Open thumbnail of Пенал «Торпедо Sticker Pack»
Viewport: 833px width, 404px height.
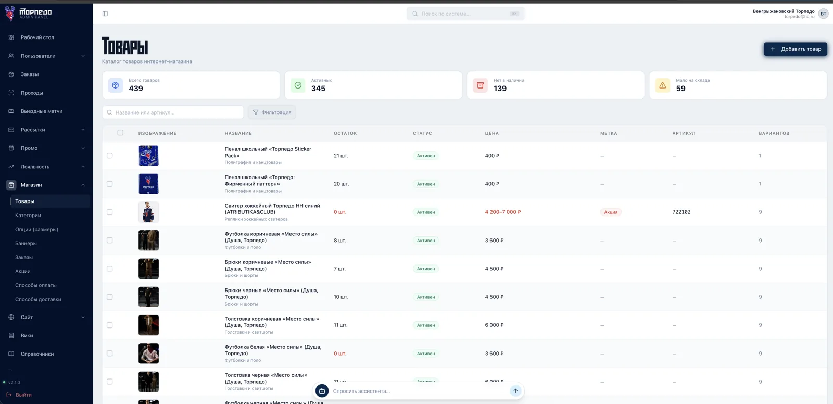point(148,156)
